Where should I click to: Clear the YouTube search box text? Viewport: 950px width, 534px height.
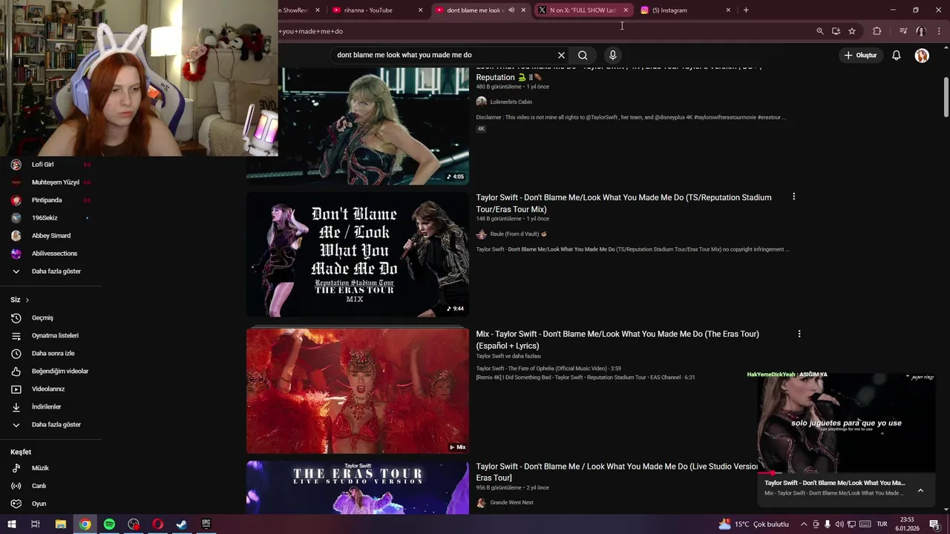561,55
